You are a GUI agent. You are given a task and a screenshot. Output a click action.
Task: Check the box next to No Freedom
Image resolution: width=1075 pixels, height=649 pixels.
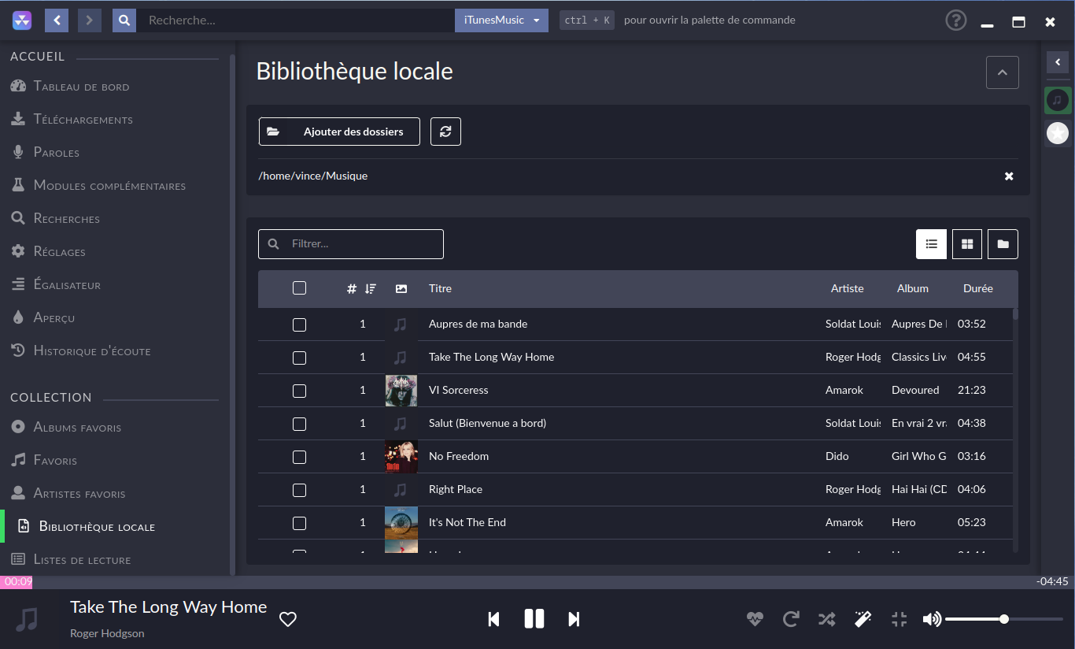pyautogui.click(x=299, y=457)
